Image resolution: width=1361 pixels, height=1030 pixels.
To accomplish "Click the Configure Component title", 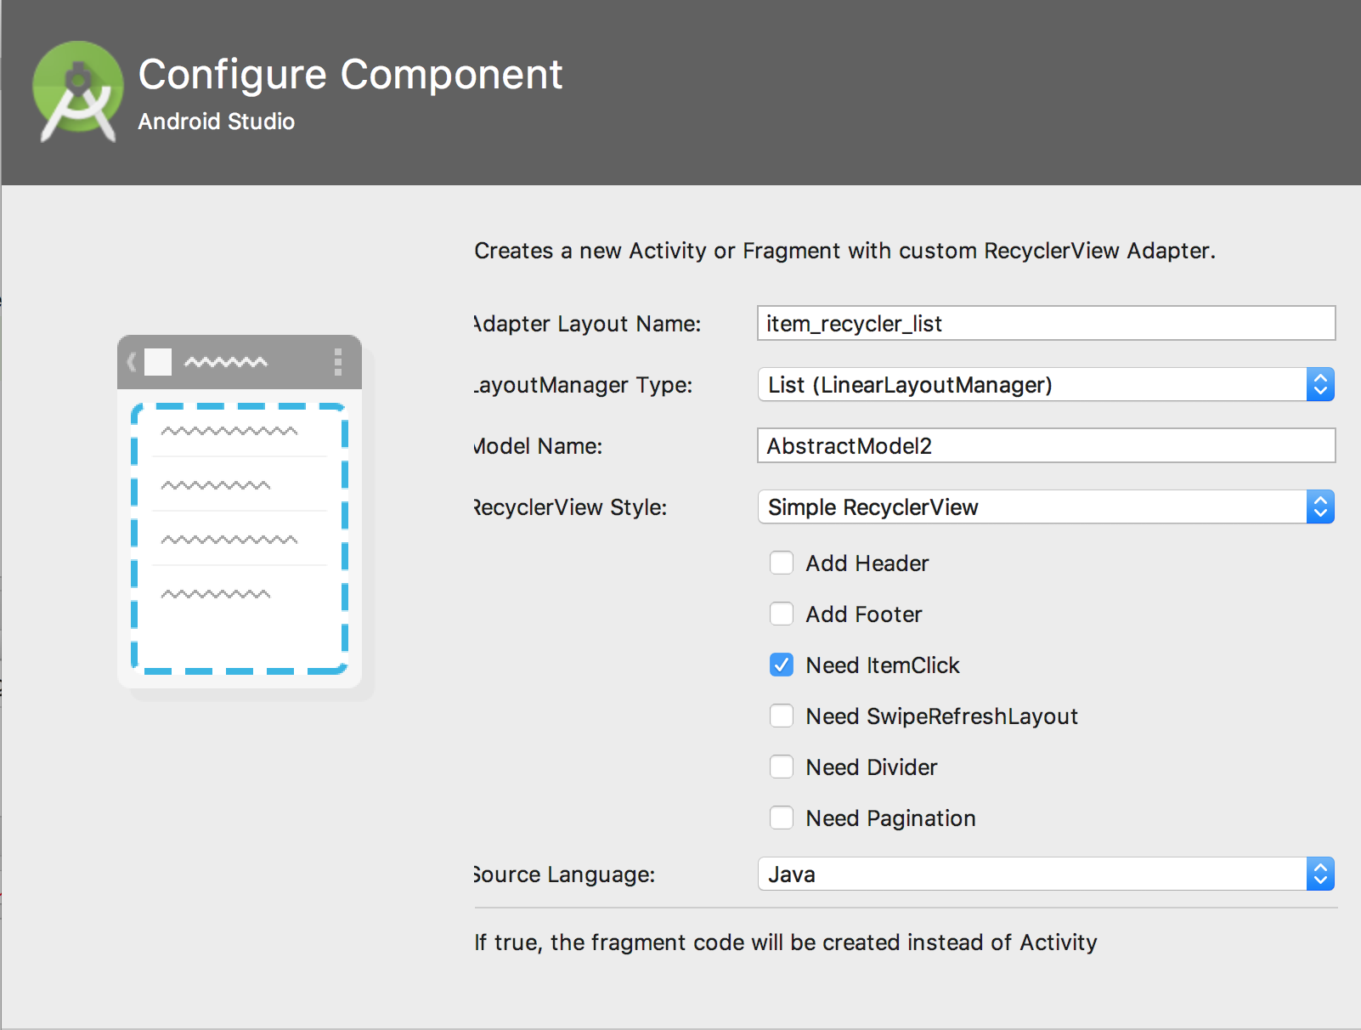I will [350, 75].
